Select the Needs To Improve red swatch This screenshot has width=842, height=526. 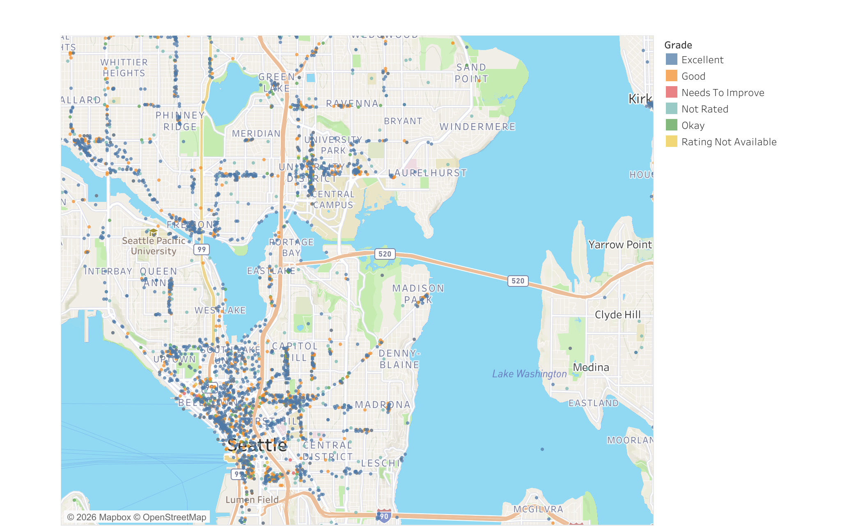click(x=671, y=92)
